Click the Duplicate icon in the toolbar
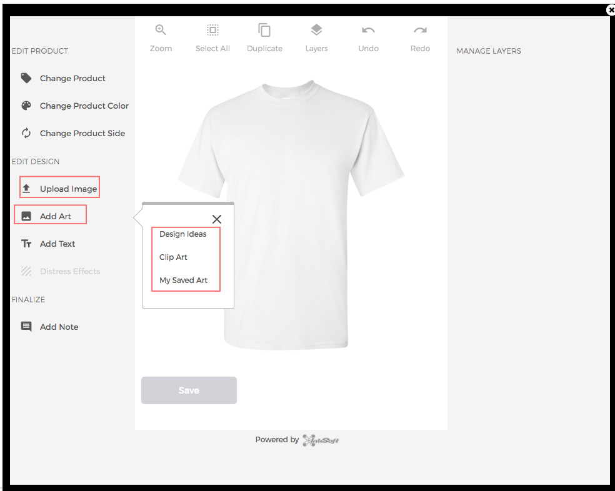 tap(264, 29)
